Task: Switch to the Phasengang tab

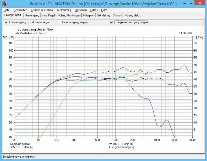Action: coord(31,15)
